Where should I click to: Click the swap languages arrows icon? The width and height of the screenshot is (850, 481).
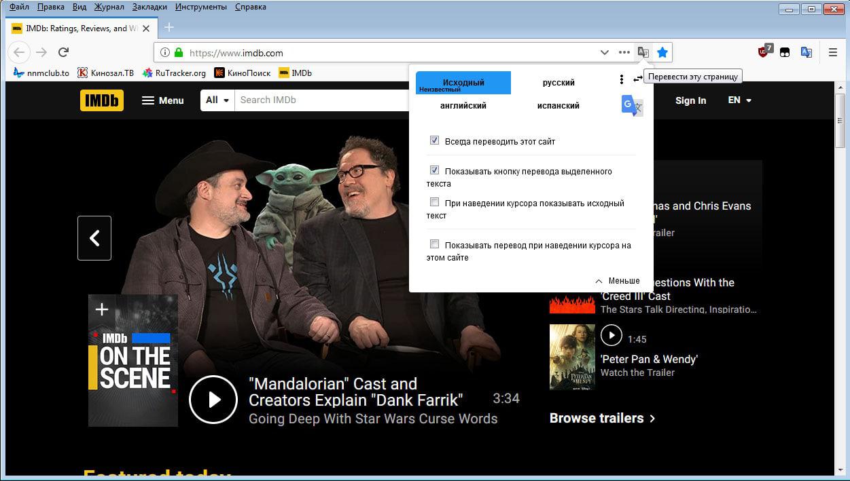tap(637, 79)
